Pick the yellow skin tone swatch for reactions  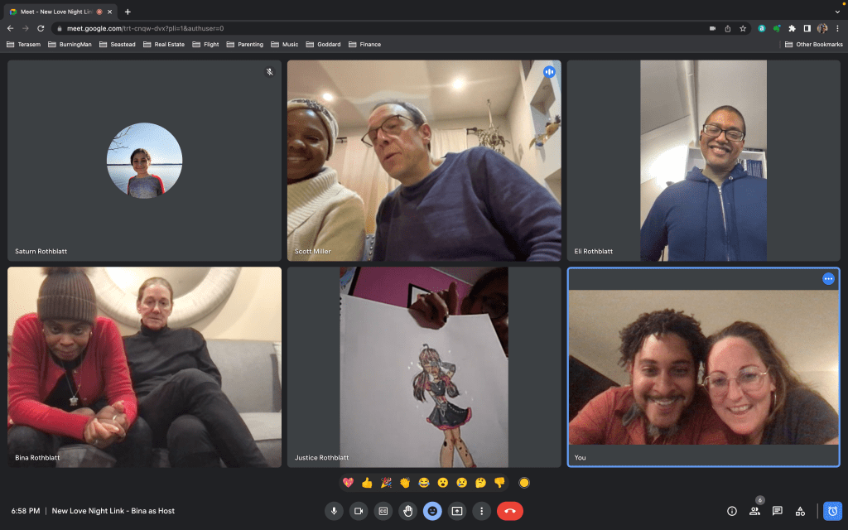[x=523, y=483]
